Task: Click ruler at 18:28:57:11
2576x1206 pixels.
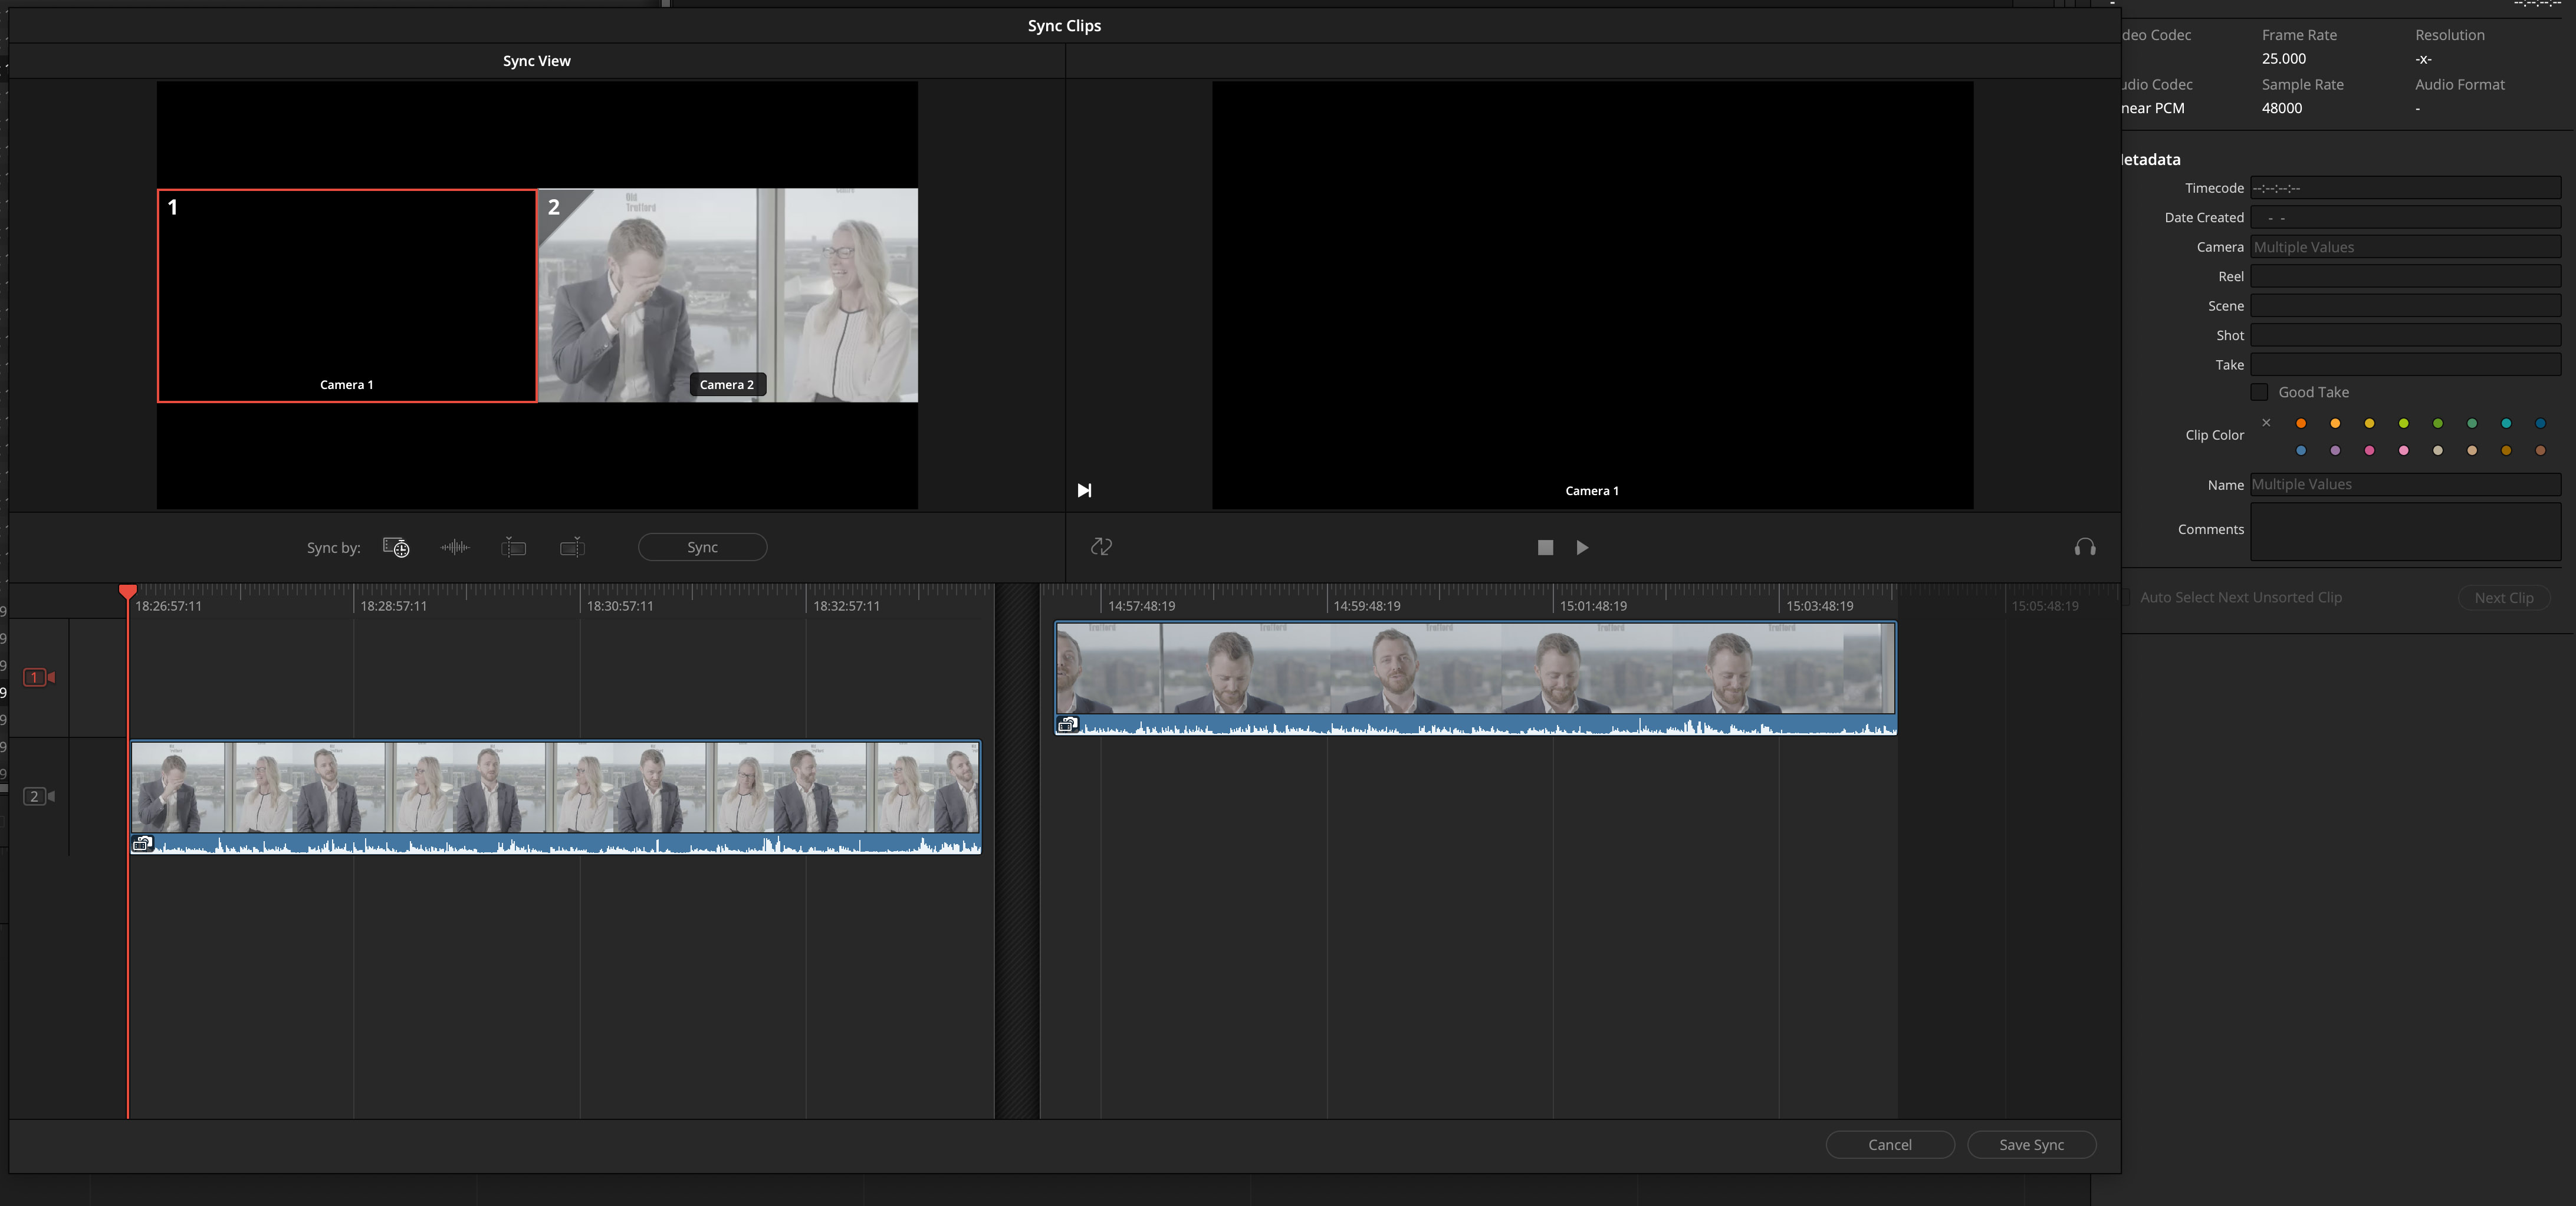Action: click(394, 605)
